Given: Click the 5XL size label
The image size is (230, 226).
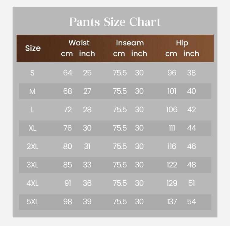Looking at the screenshot, I should (x=32, y=202).
